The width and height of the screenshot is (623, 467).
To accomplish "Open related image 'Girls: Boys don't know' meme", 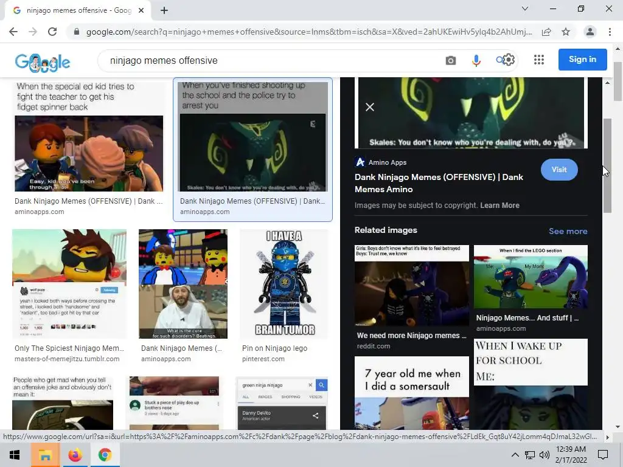I will [412, 286].
